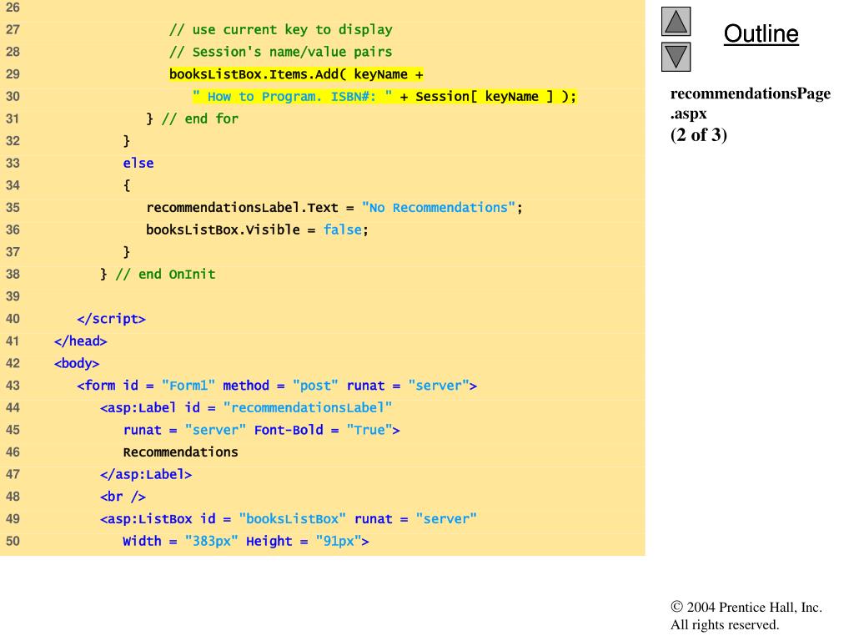The height and width of the screenshot is (641, 854).
Task: Click the "// Session's name/value pairs" comment
Action: 280,53
